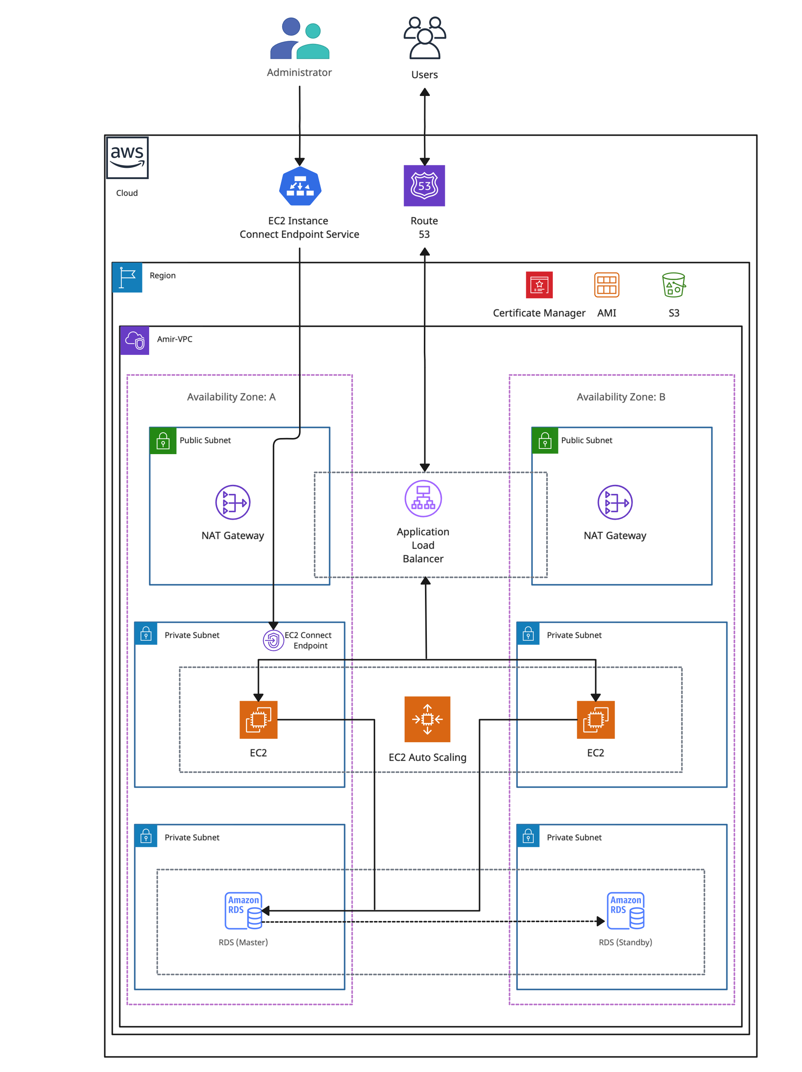Select the EC2 instance icon in Zone A
Image resolution: width=802 pixels, height=1072 pixels.
tap(258, 720)
